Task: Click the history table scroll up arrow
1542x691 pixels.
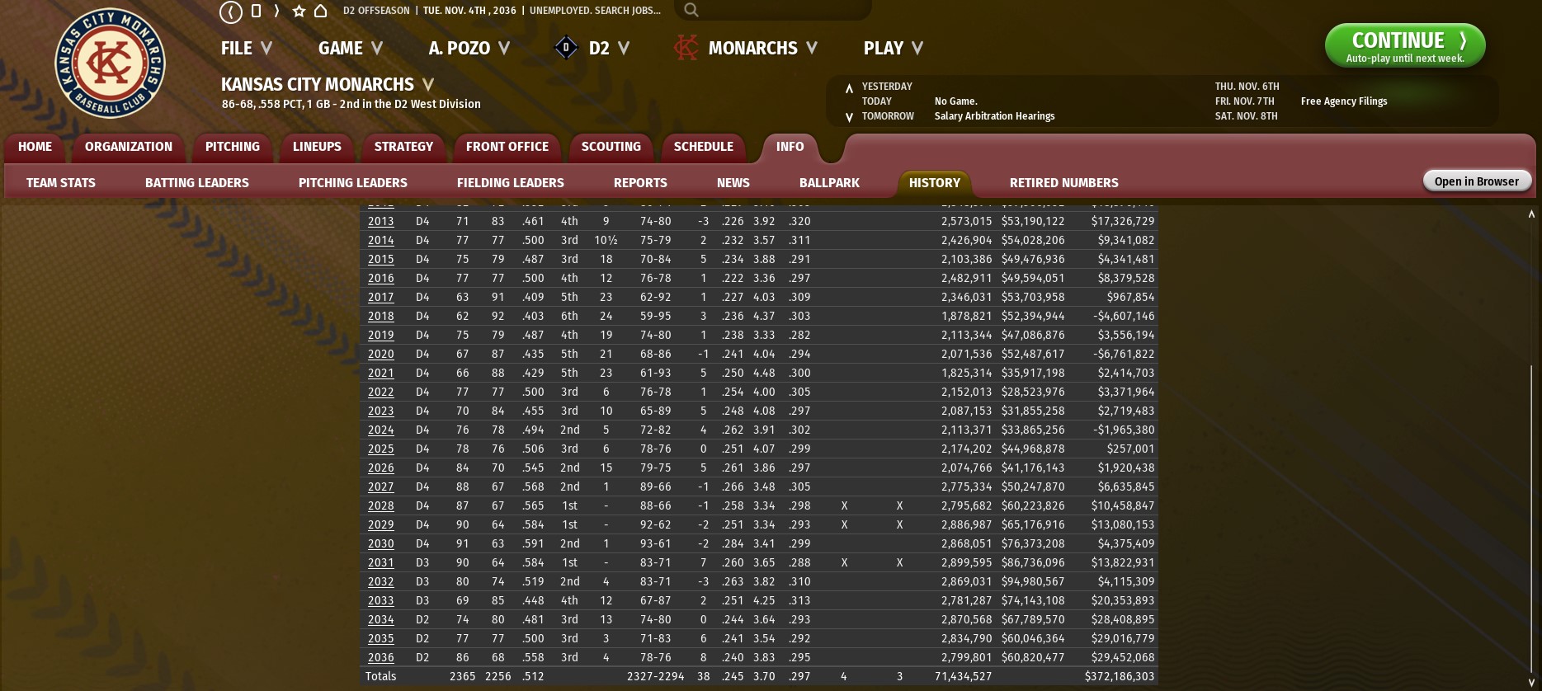Action: pyautogui.click(x=1531, y=214)
